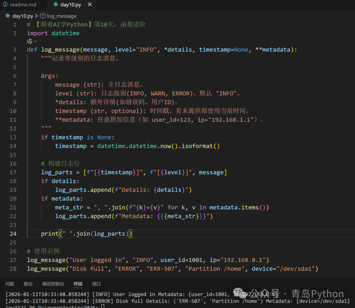
Task: Select the ERROR log line in the terminal
Action: (131, 301)
